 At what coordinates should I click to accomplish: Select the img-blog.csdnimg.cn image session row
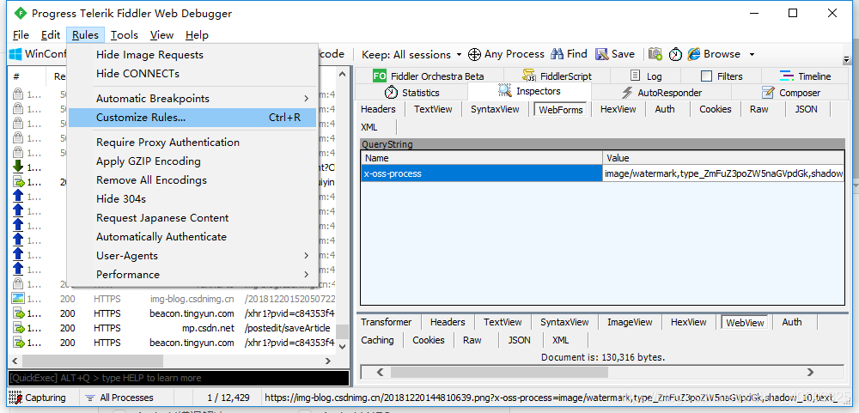coord(174,299)
